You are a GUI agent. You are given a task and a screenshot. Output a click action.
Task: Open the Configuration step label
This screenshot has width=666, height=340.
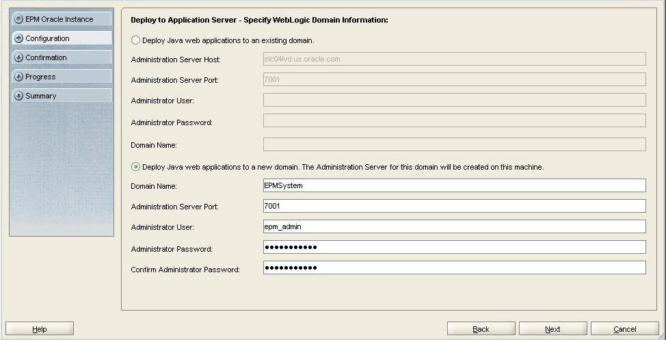click(47, 38)
